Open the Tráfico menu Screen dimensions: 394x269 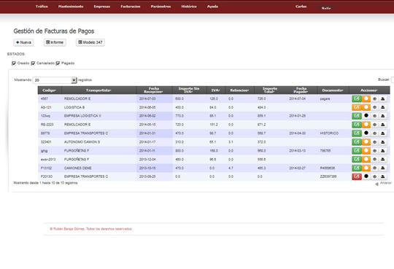click(x=42, y=7)
